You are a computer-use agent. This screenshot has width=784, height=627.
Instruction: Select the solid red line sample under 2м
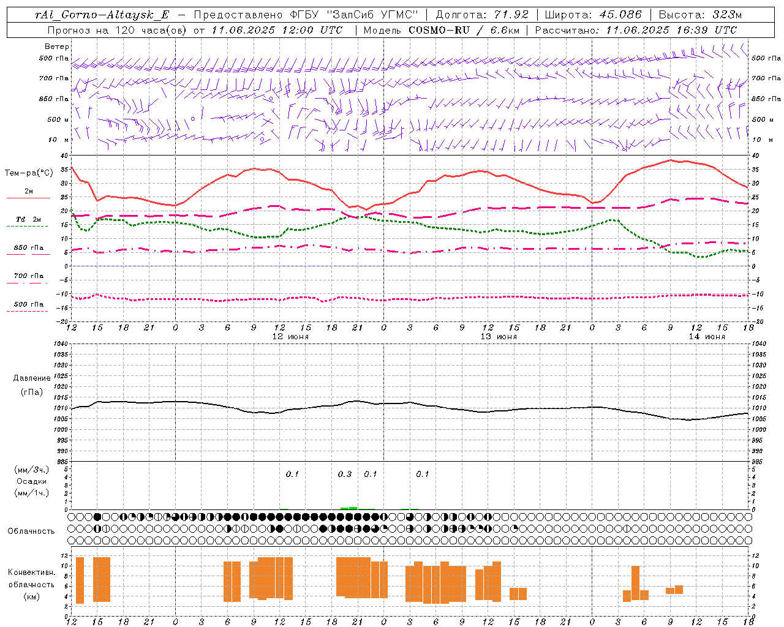28,198
